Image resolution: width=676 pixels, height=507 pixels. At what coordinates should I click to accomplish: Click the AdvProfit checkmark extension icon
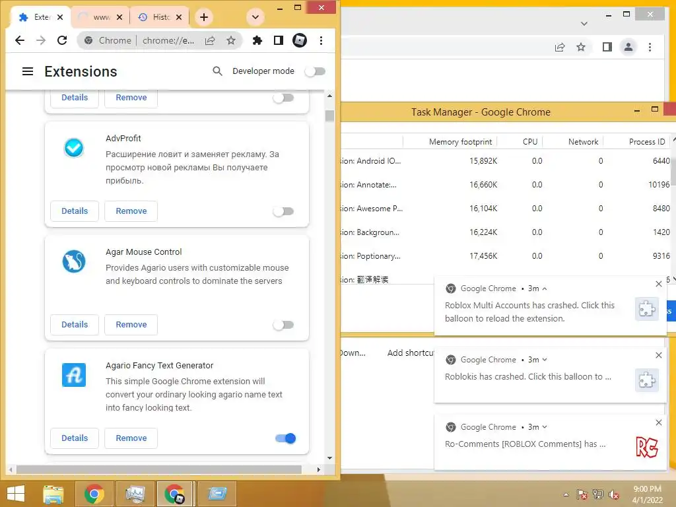[x=74, y=148]
